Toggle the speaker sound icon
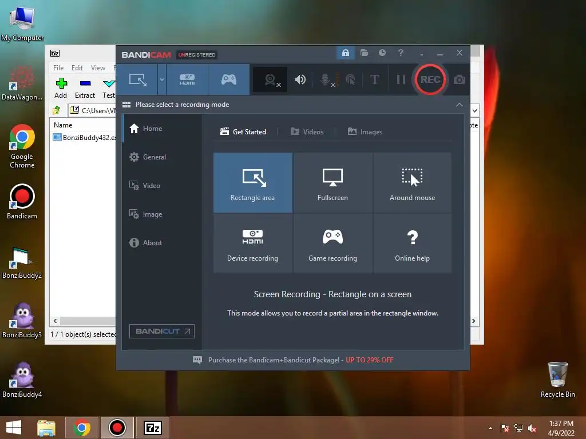The width and height of the screenshot is (586, 439). (x=300, y=79)
